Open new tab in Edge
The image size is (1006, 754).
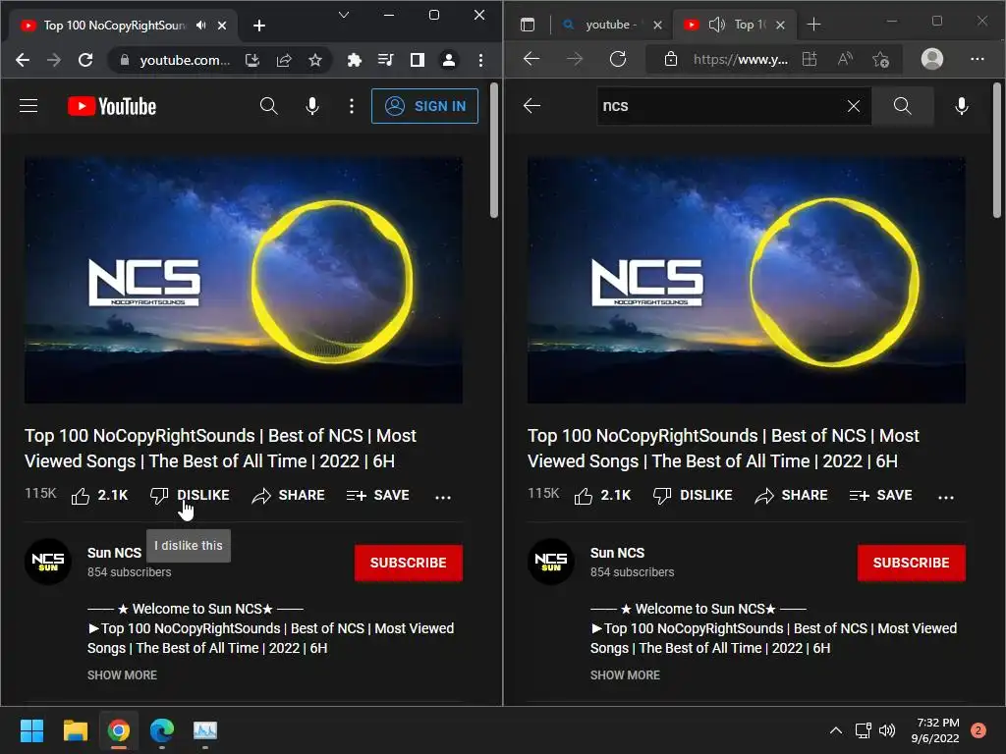coord(813,25)
